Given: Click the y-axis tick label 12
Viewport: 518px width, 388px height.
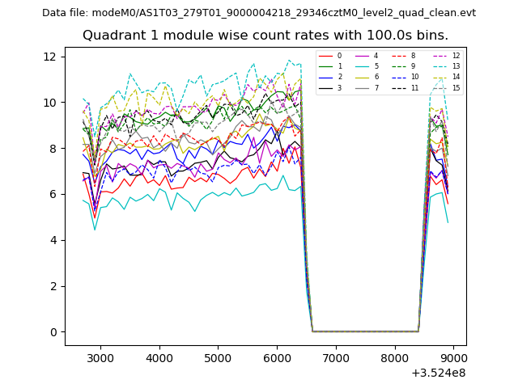Looking at the screenshot, I should 49,57.
